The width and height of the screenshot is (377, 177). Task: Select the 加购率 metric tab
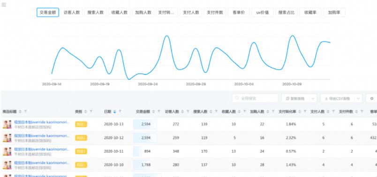[x=334, y=13]
